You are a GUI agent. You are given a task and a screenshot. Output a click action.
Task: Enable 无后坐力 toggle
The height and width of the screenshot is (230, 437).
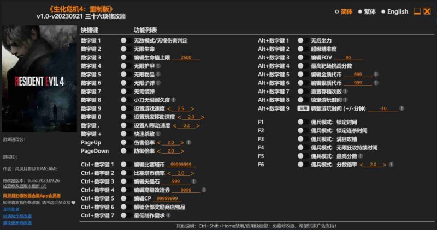pyautogui.click(x=303, y=40)
